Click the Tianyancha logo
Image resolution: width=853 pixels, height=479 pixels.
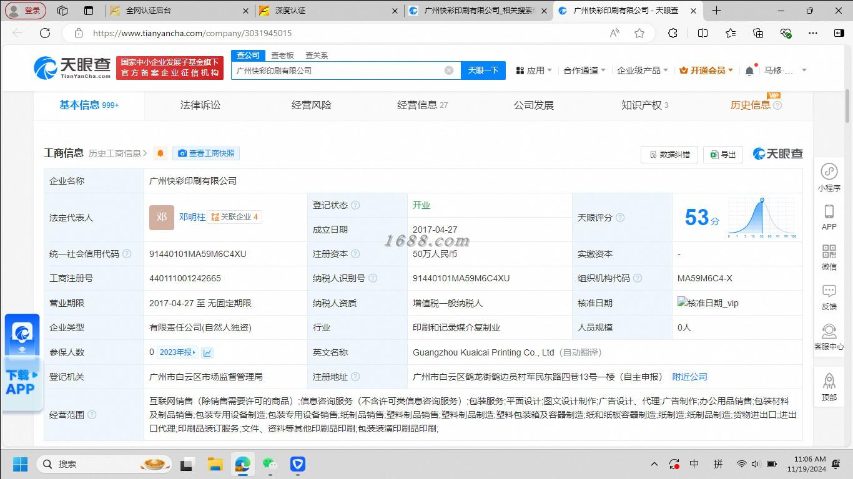coord(72,67)
